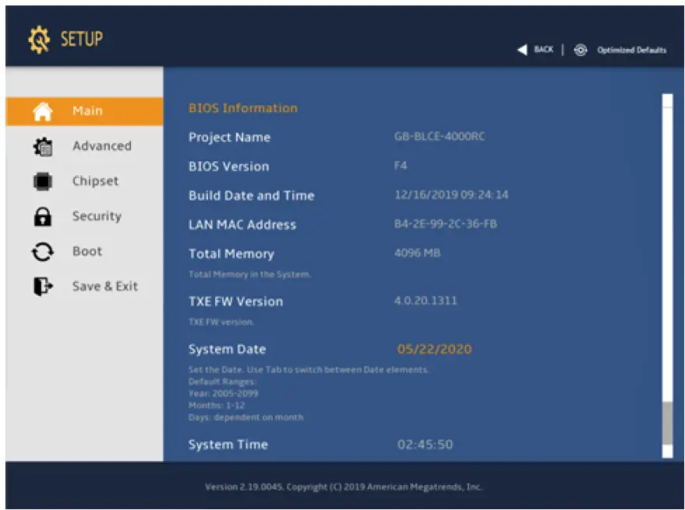Click the Back arrow icon
This screenshot has width=685, height=510.
pos(521,50)
